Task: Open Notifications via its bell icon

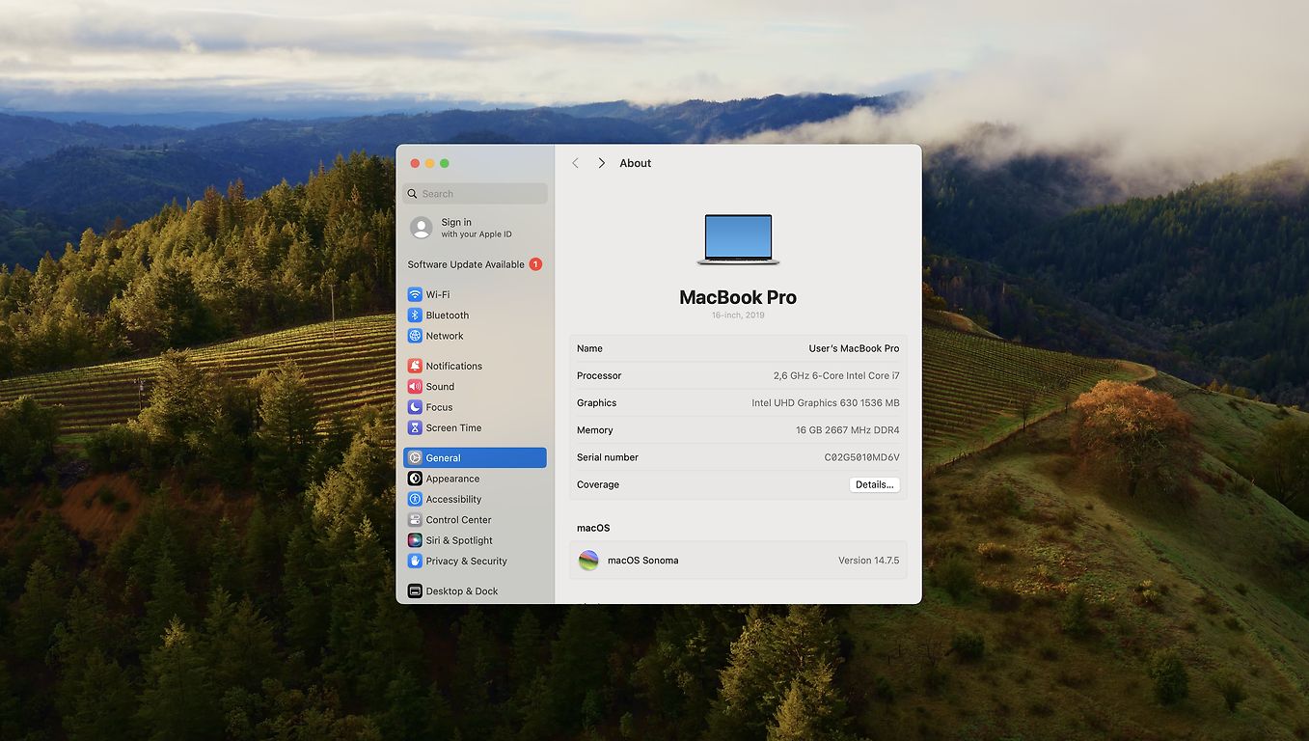Action: click(415, 366)
